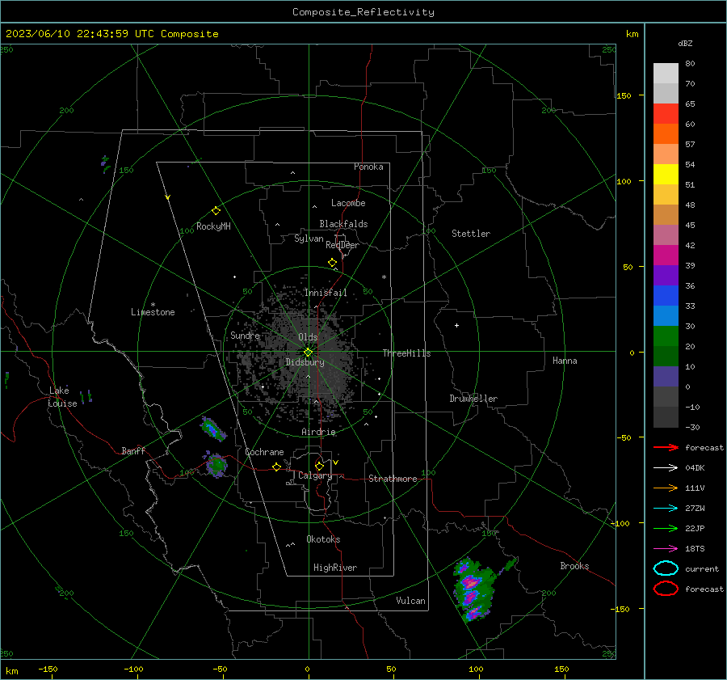The height and width of the screenshot is (680, 727).
Task: Click the Vulcan label
Action: [410, 601]
